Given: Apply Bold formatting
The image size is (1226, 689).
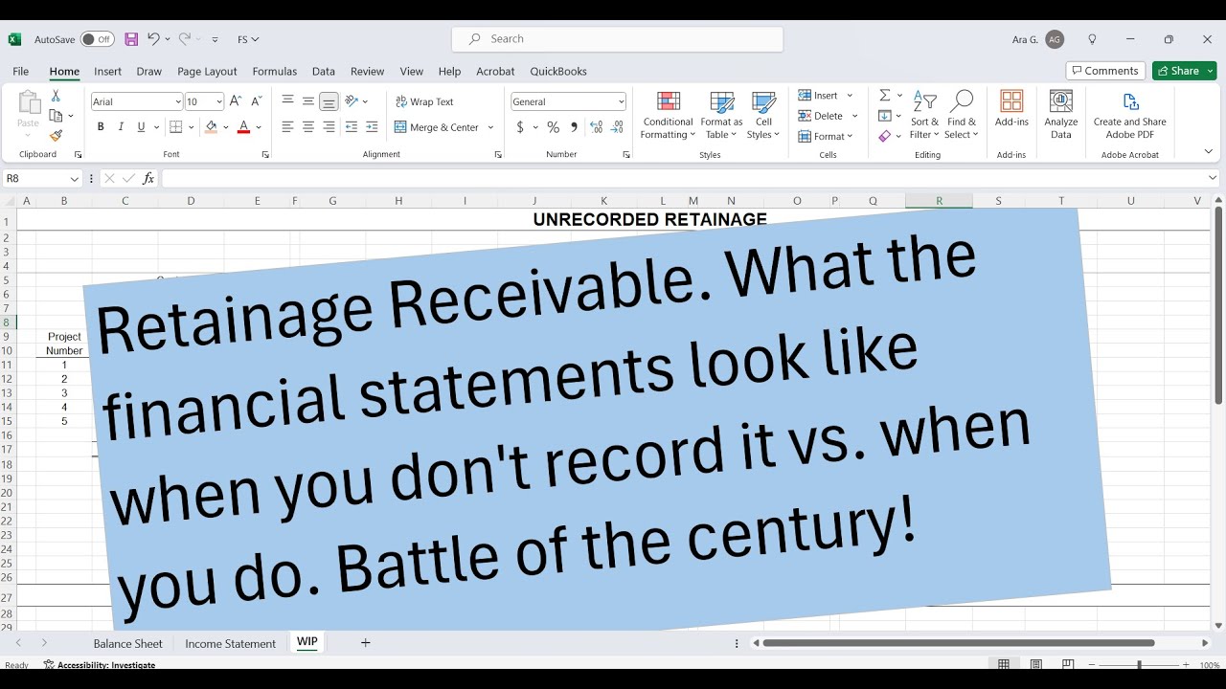Looking at the screenshot, I should tap(101, 127).
